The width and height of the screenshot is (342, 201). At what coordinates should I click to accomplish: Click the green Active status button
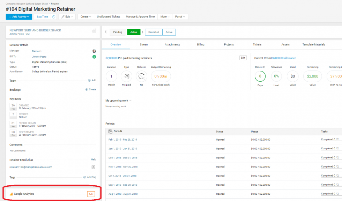134,32
